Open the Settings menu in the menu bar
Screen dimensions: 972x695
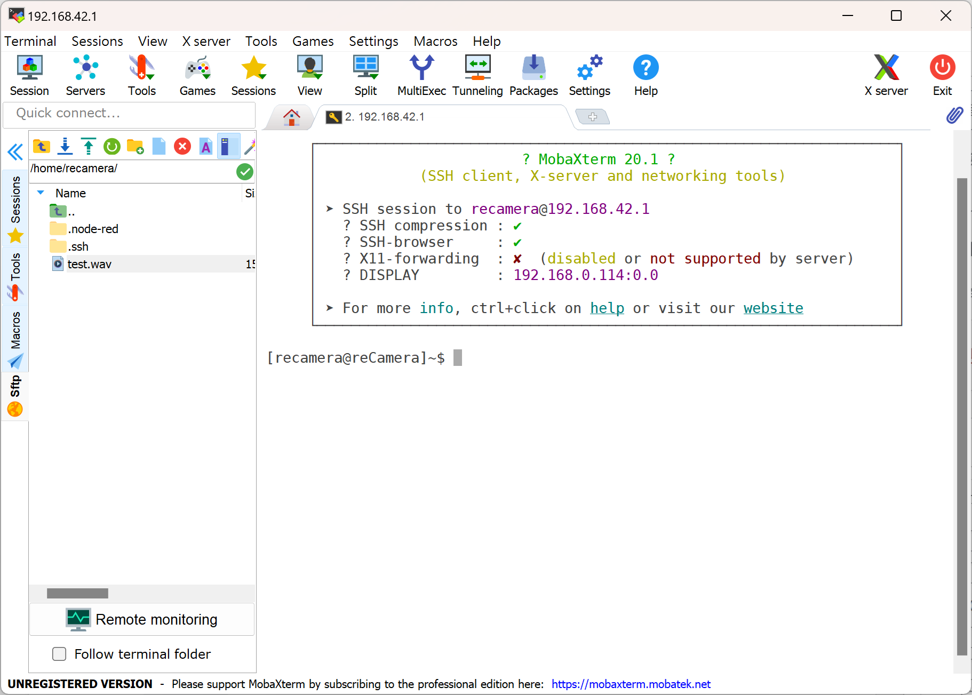point(373,41)
